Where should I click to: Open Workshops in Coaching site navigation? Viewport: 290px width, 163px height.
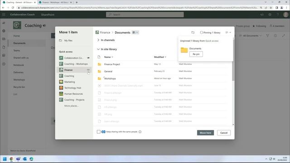point(19,80)
